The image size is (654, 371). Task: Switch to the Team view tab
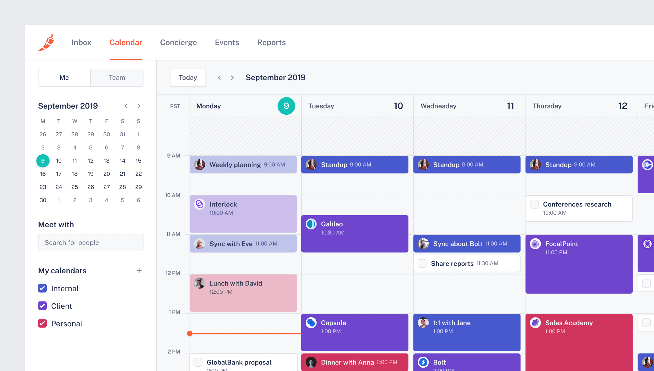(117, 78)
